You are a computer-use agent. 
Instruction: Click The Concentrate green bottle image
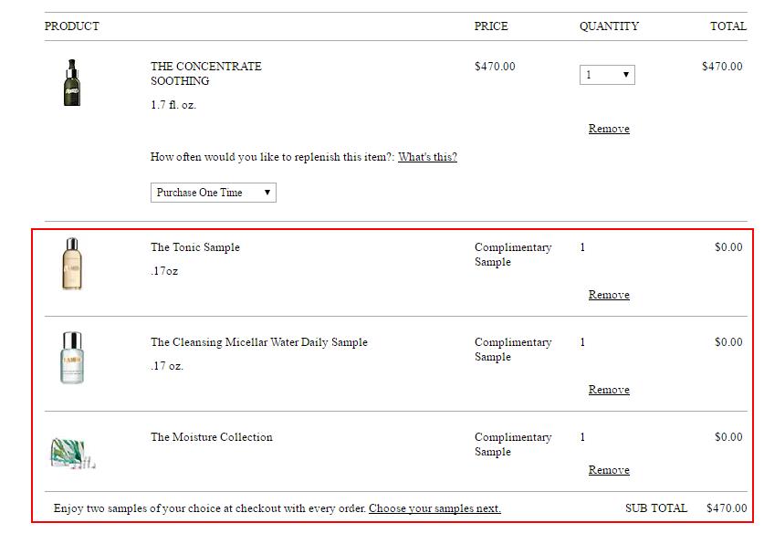click(x=72, y=83)
